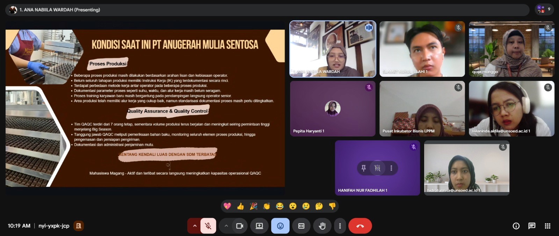Click the meeting code nyi-yxpk-jcp

click(x=54, y=226)
